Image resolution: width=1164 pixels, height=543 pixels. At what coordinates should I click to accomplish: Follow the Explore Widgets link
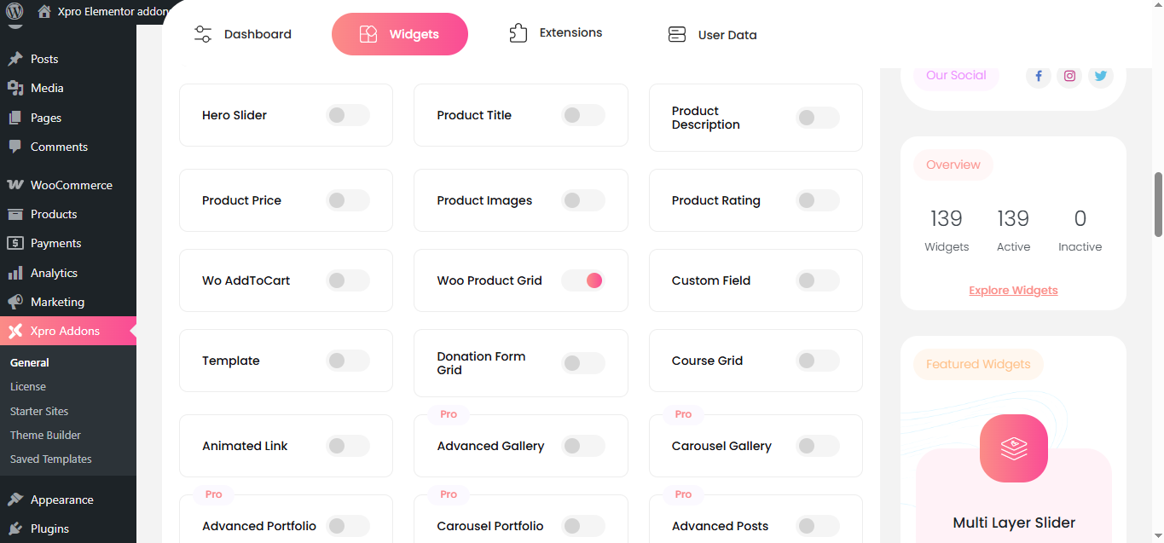tap(1013, 291)
